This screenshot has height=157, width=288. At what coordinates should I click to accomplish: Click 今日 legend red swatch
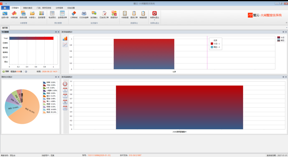[x=279, y=38]
